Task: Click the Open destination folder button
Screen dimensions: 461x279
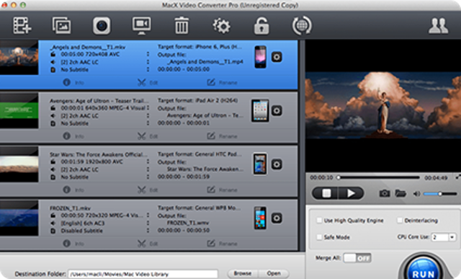Action: [274, 273]
